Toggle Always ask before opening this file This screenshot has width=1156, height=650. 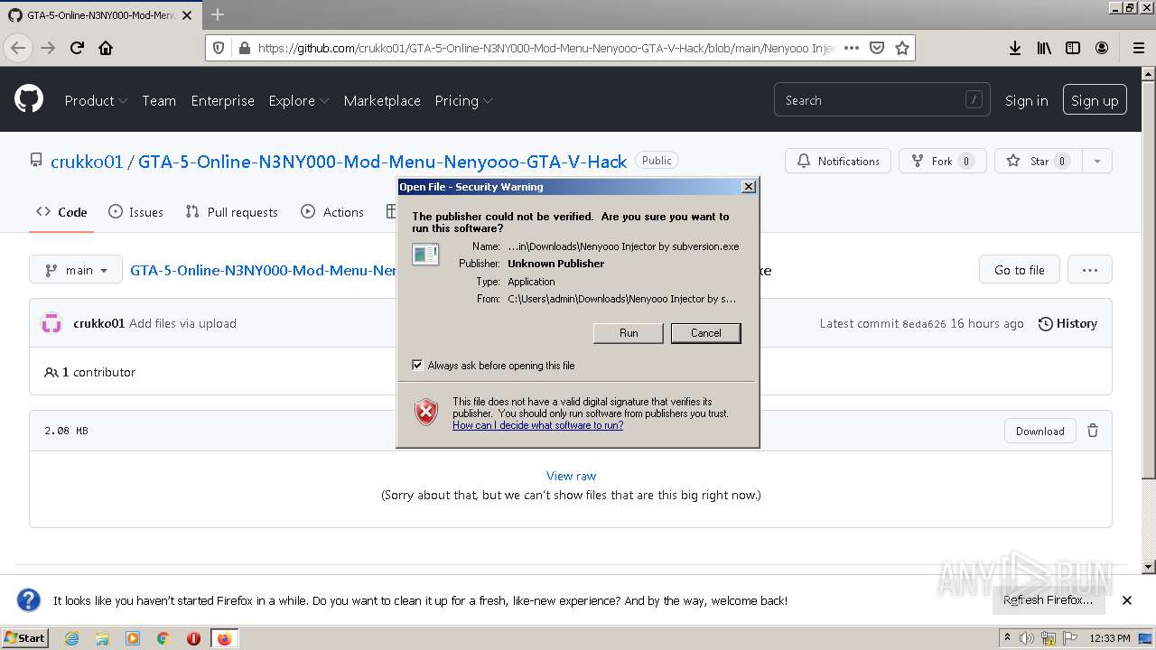(417, 366)
